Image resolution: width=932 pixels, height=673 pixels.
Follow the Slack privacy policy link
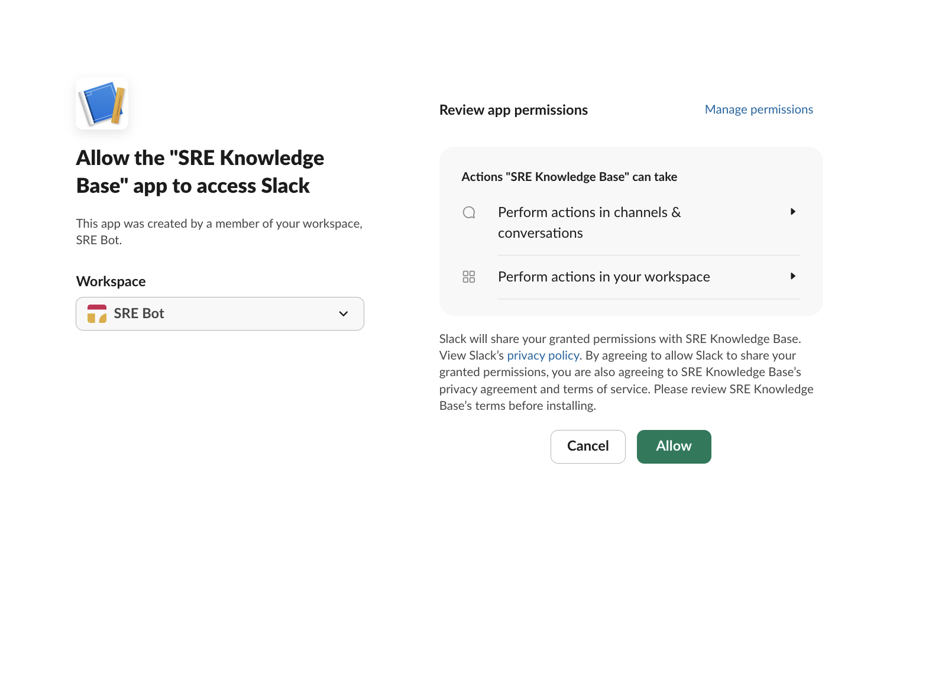543,355
